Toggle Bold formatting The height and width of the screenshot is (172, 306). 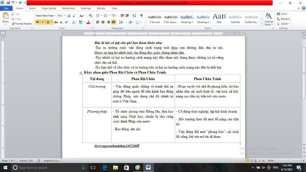37,22
